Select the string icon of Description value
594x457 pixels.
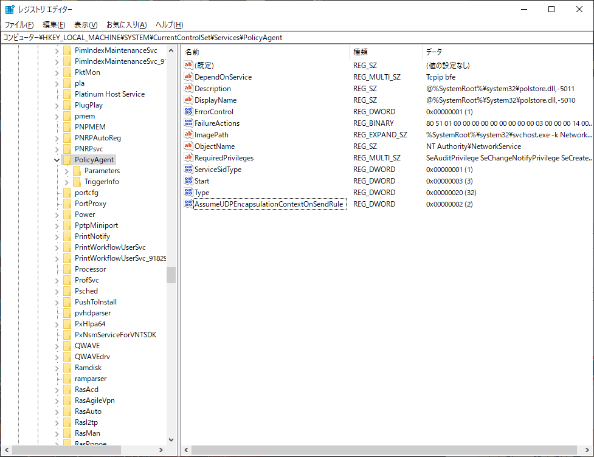[x=188, y=88]
